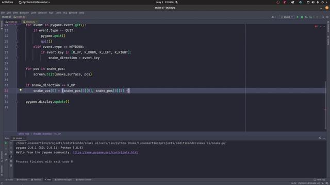Open the pygame contribute link in console
Image resolution: width=330 pixels, height=185 pixels.
[x=105, y=153]
